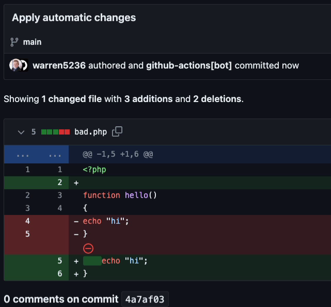Click the hunk header @@ -1,5 +1,6 @@
The width and height of the screenshot is (331, 307).
click(x=118, y=154)
